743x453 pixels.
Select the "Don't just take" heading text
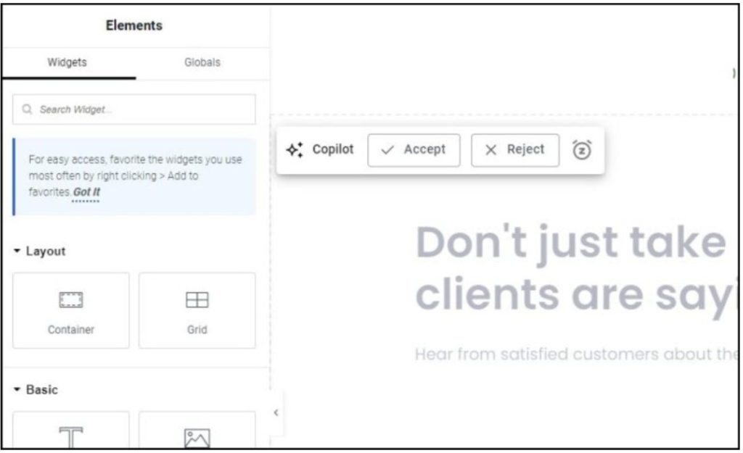(x=571, y=243)
